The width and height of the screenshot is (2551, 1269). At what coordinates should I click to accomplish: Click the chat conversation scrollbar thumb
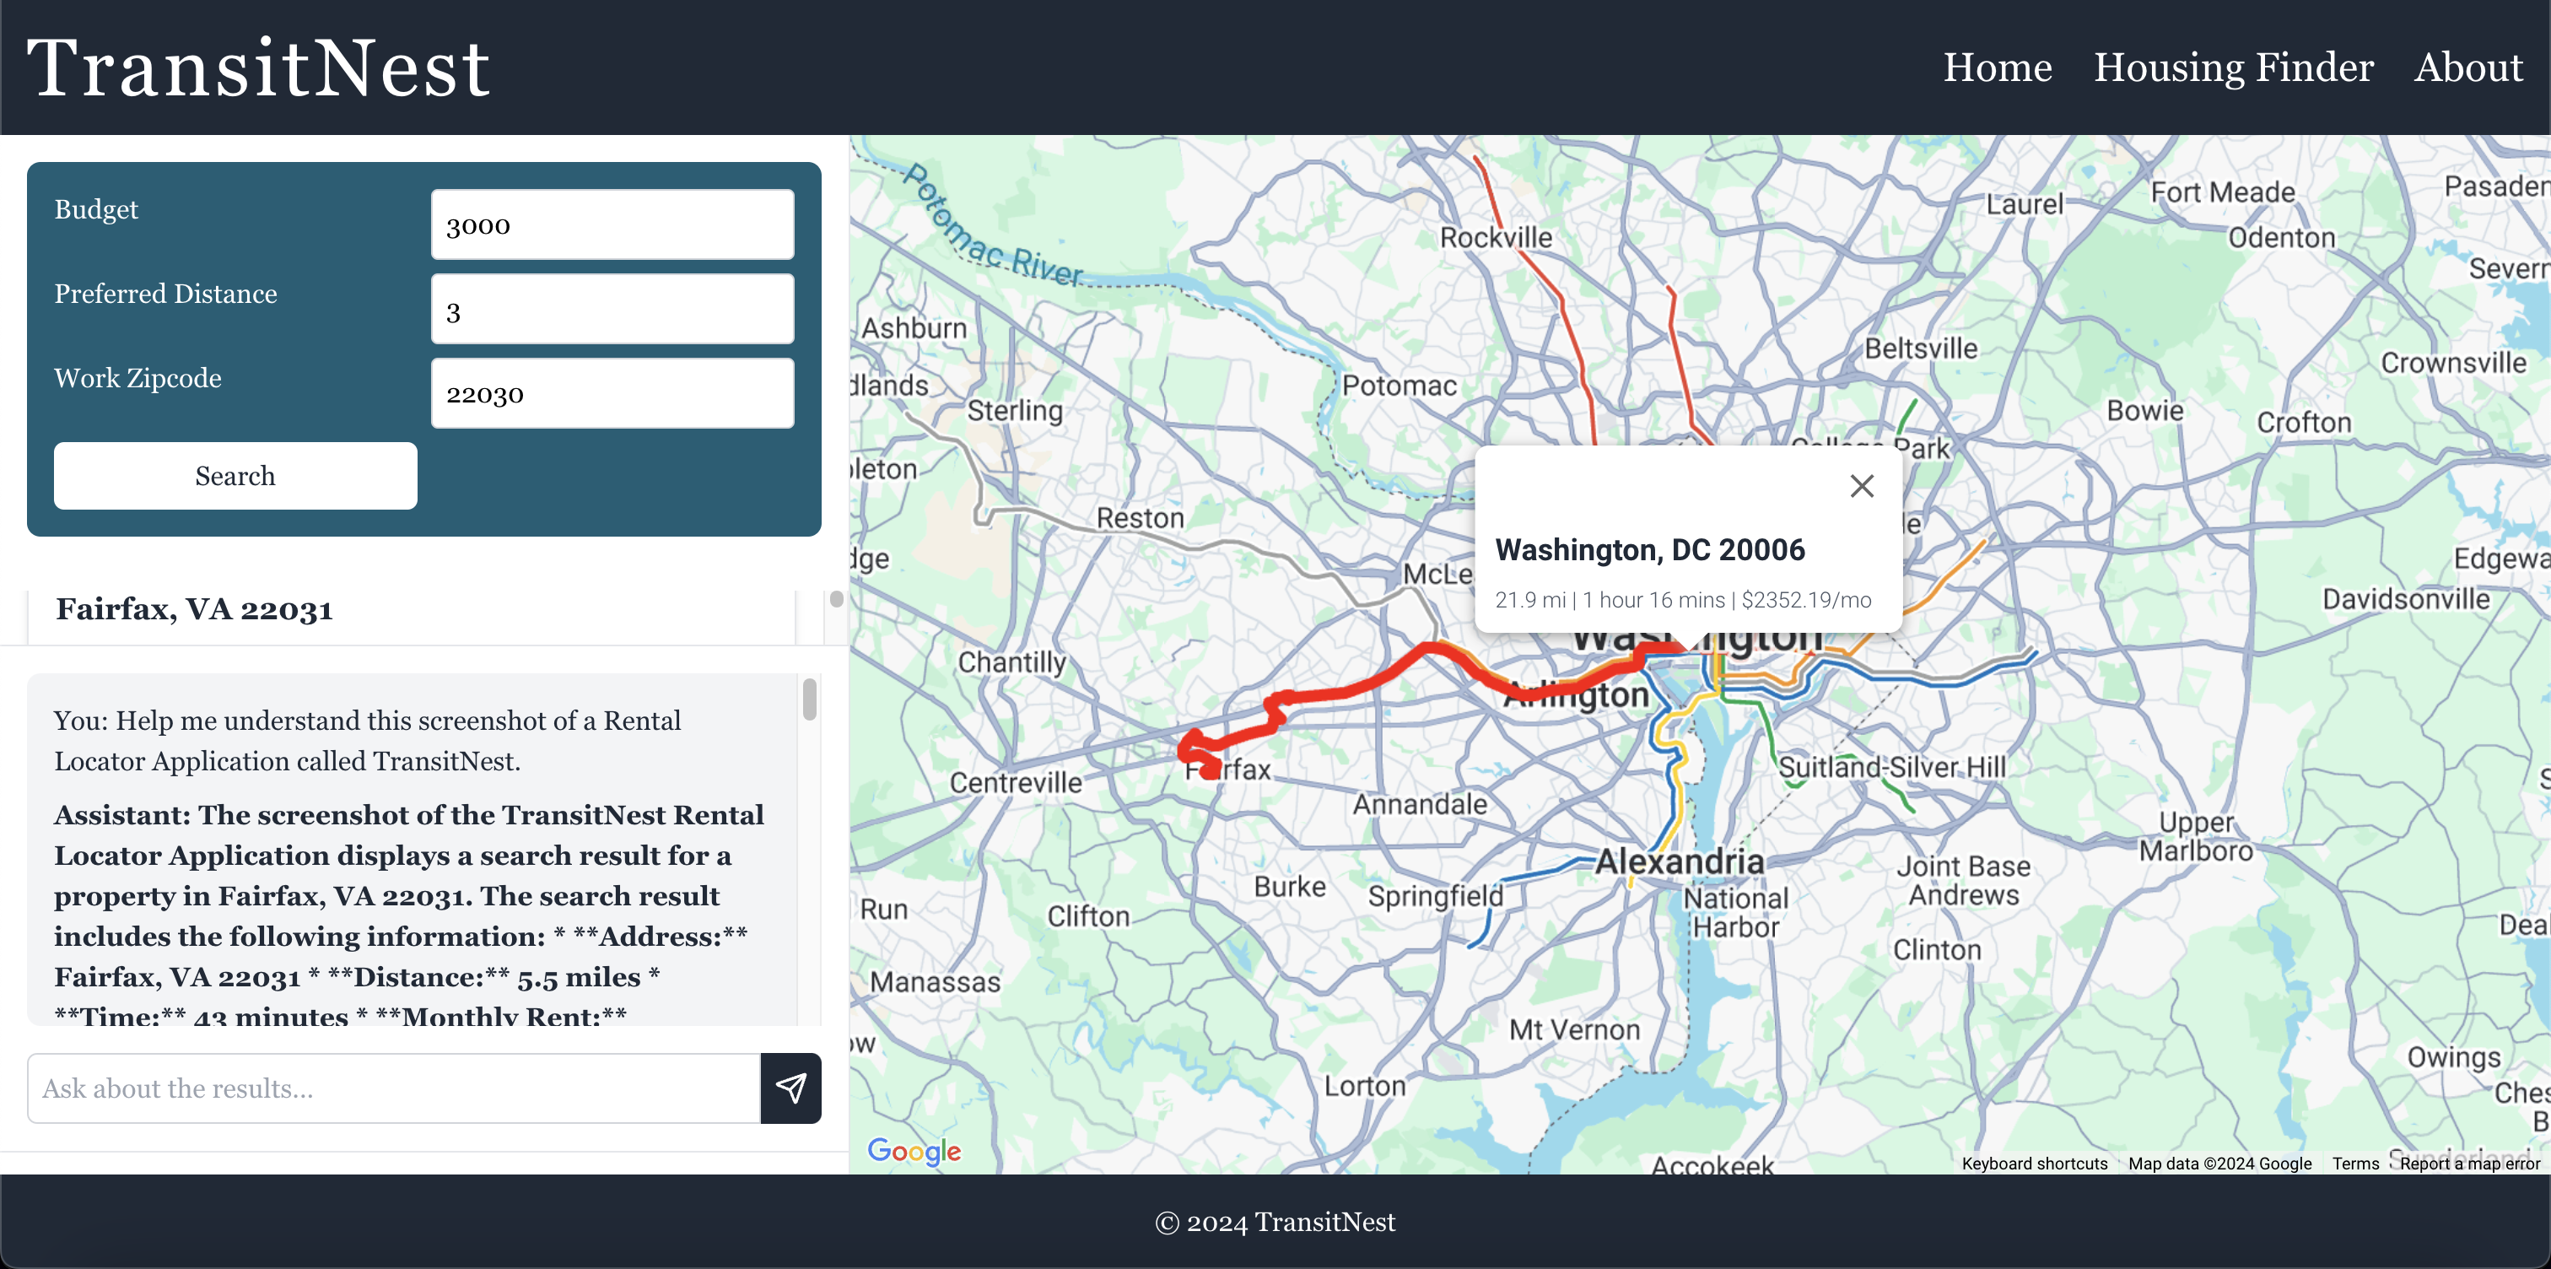(810, 699)
